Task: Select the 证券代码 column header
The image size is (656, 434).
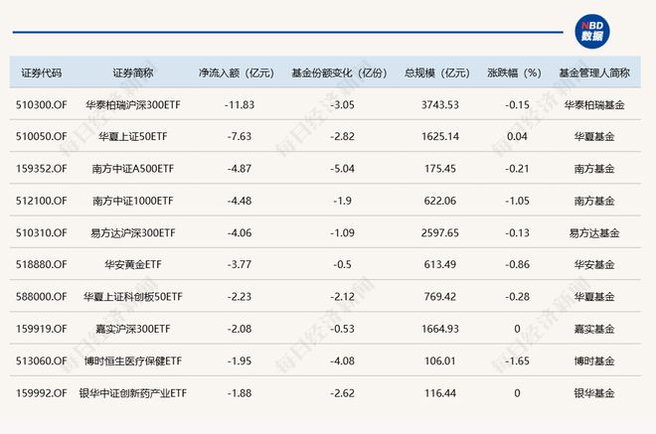Action: coord(42,73)
